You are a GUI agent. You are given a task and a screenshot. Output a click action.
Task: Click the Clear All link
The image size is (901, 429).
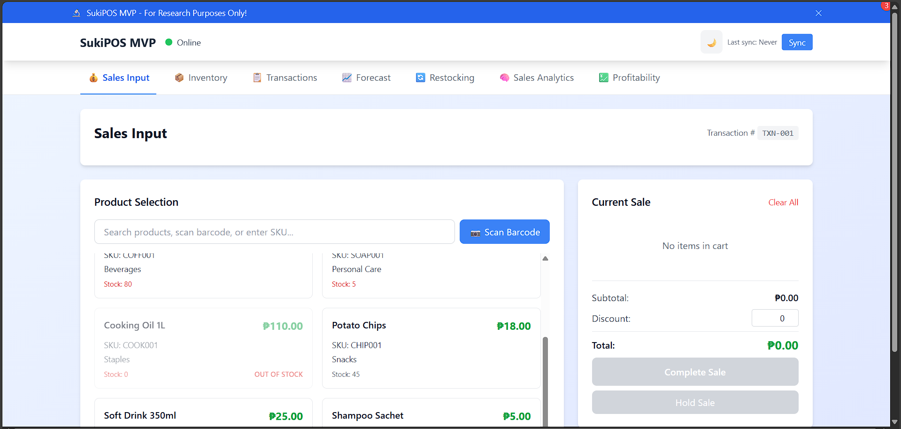[783, 202]
